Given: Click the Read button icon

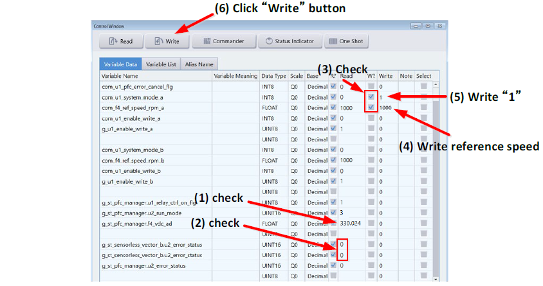Looking at the screenshot, I should click(114, 41).
